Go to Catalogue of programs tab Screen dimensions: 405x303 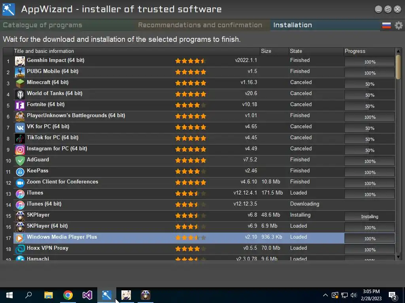tap(43, 25)
